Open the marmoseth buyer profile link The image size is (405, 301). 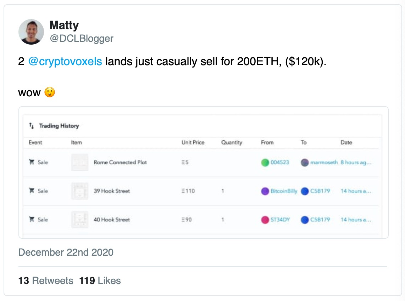(324, 162)
